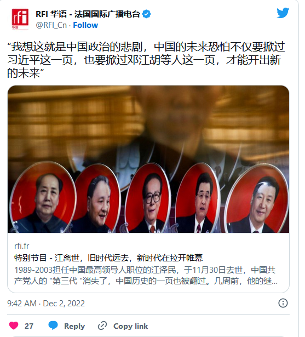
Task: Open the RFI 华语 account name
Action: tap(88, 14)
